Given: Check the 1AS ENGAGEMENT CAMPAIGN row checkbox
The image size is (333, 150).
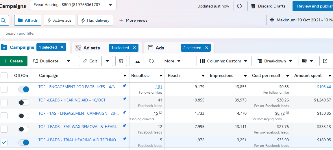Looking at the screenshot, I should [x=4, y=116].
